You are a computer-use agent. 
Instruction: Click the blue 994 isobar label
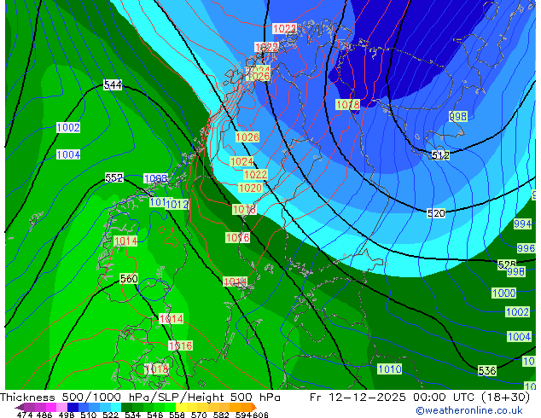tap(522, 224)
